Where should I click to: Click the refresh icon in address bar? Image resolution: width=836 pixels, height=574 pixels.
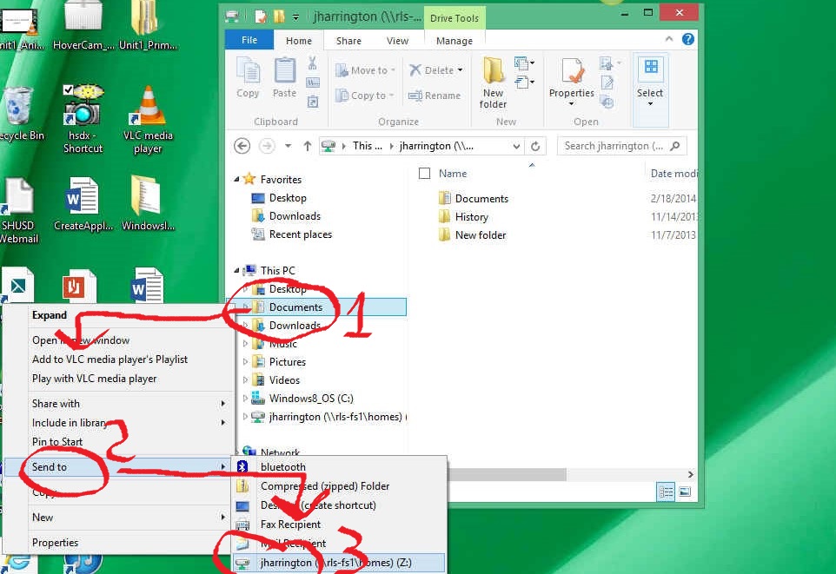(535, 146)
